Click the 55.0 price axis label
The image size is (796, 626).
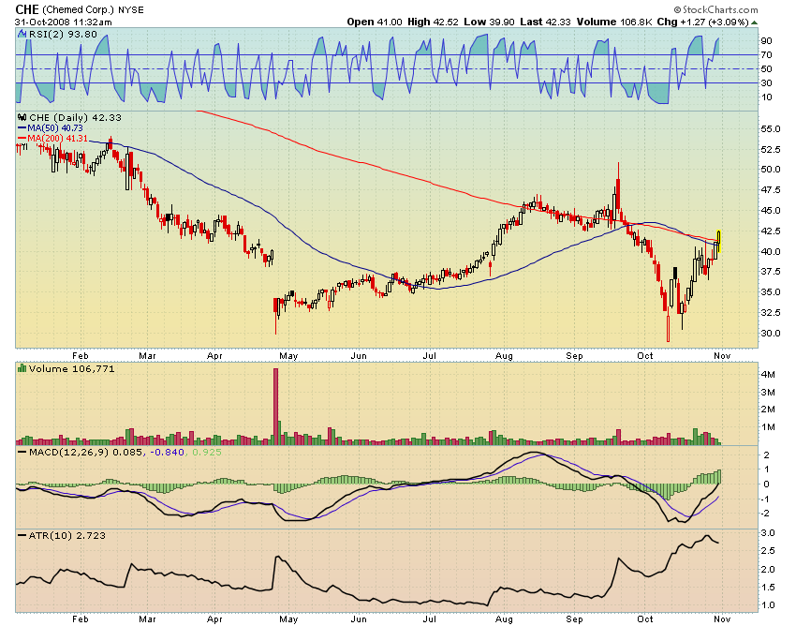point(770,129)
